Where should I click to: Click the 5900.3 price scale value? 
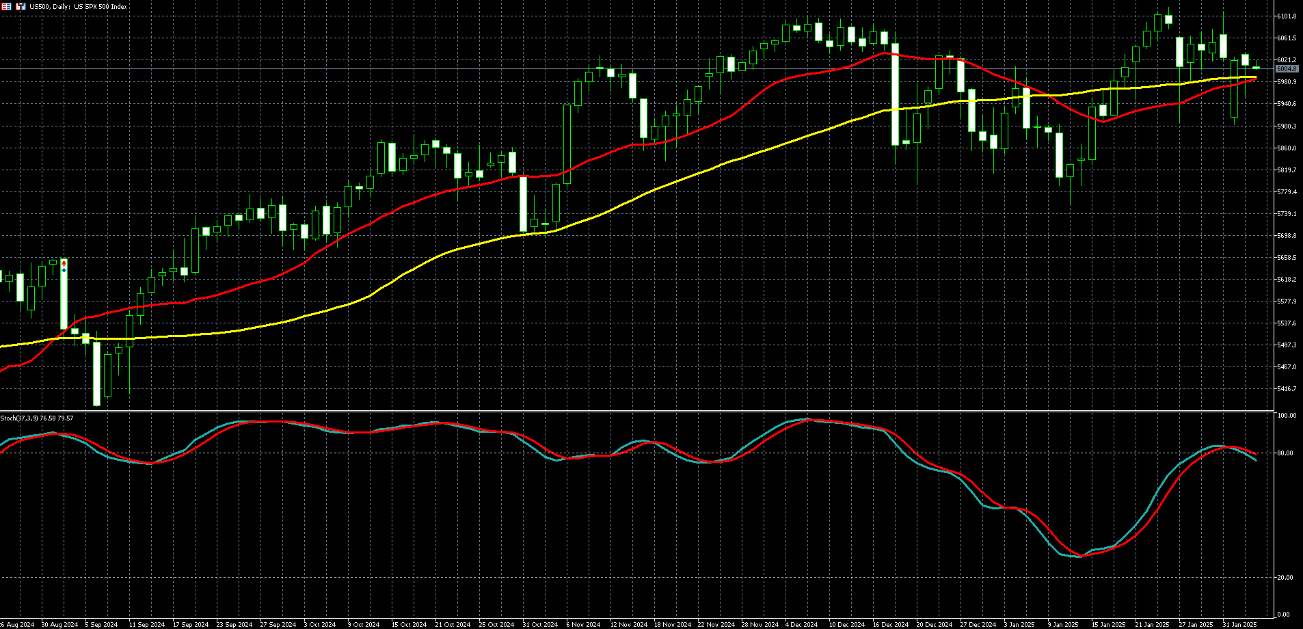click(1286, 126)
